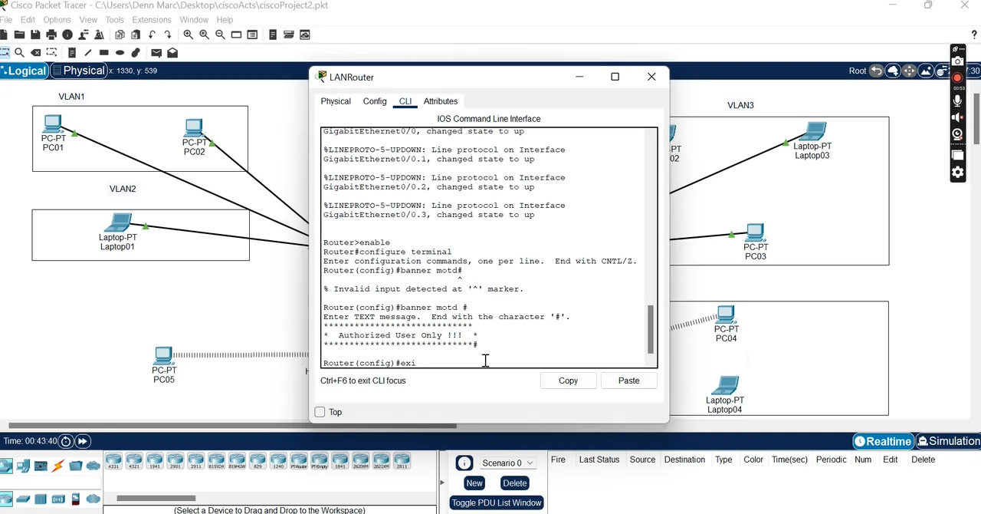The height and width of the screenshot is (514, 981).
Task: Open the Tools menu
Action: pyautogui.click(x=114, y=19)
